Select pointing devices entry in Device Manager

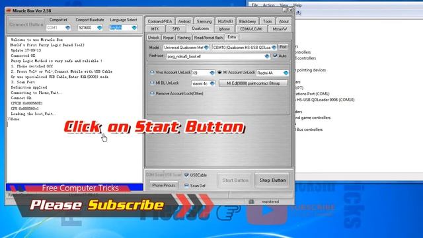click(311, 70)
